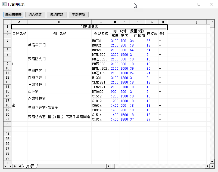Close the 门窗明细表 window
The height and width of the screenshot is (172, 218).
tap(211, 4)
